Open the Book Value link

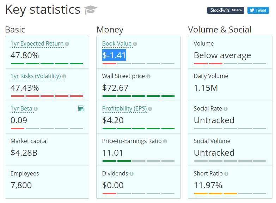click(x=117, y=43)
